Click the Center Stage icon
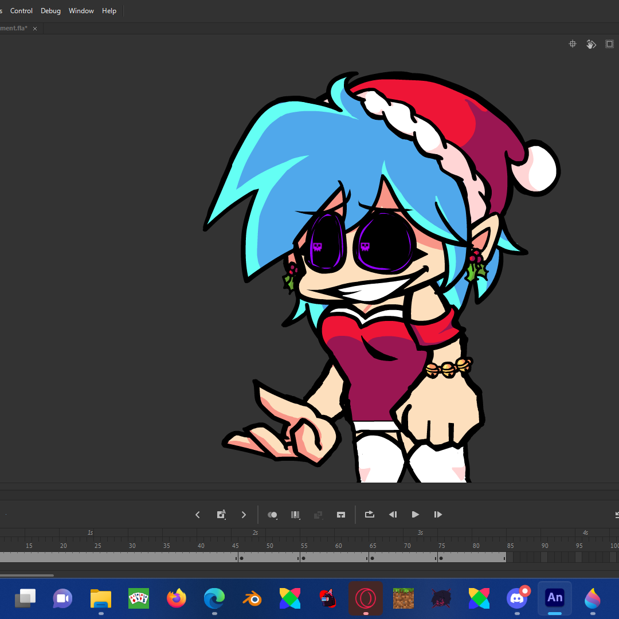 [572, 44]
